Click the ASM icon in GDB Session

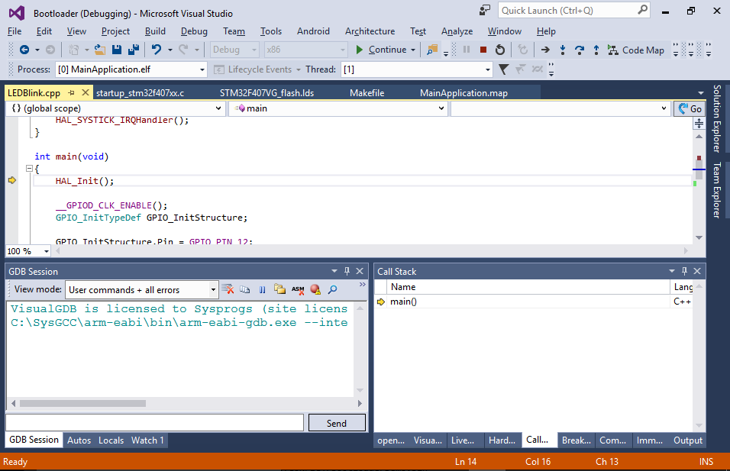click(298, 289)
